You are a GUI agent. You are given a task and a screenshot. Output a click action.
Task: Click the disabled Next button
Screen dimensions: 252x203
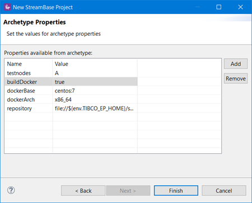coord(128,191)
